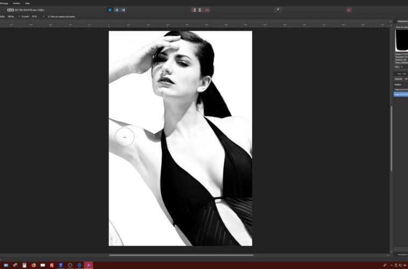Toggle the first red clipping indicator icon
The width and height of the screenshot is (408, 269).
(x=194, y=10)
